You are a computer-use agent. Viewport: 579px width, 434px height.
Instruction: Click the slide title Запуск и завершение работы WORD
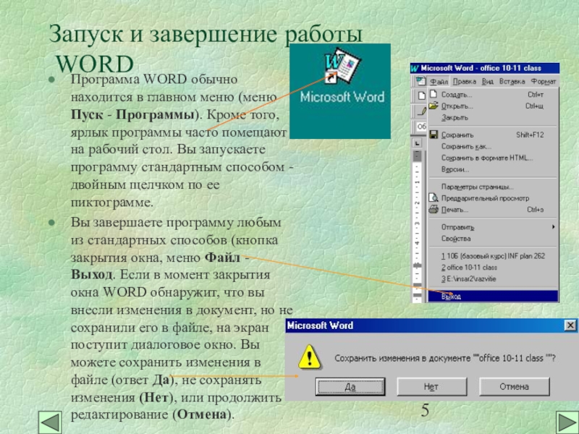[x=206, y=48]
